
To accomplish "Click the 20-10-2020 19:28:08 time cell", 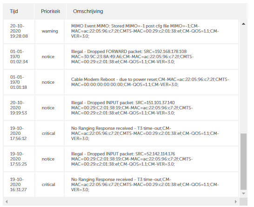I will [19, 31].
